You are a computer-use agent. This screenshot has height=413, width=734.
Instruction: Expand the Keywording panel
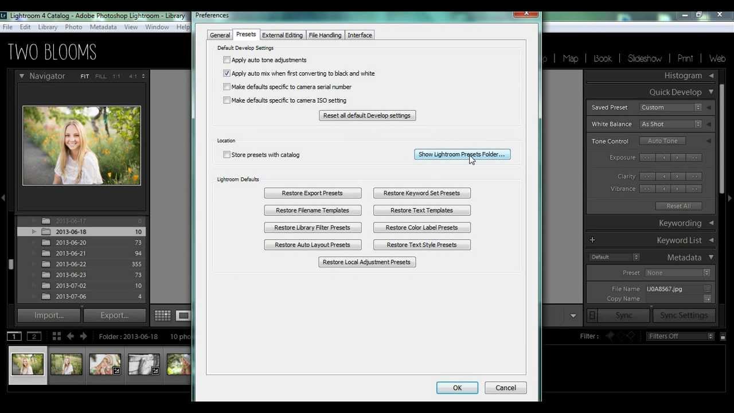tap(711, 223)
